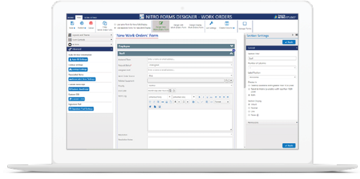
Task: Click the Publish icon in the ribbon
Action: point(81,23)
